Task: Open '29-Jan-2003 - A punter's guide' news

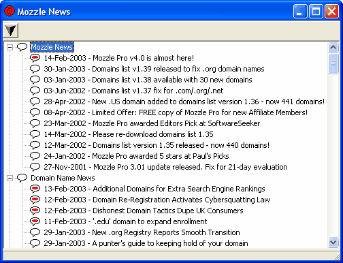Action: click(x=146, y=243)
